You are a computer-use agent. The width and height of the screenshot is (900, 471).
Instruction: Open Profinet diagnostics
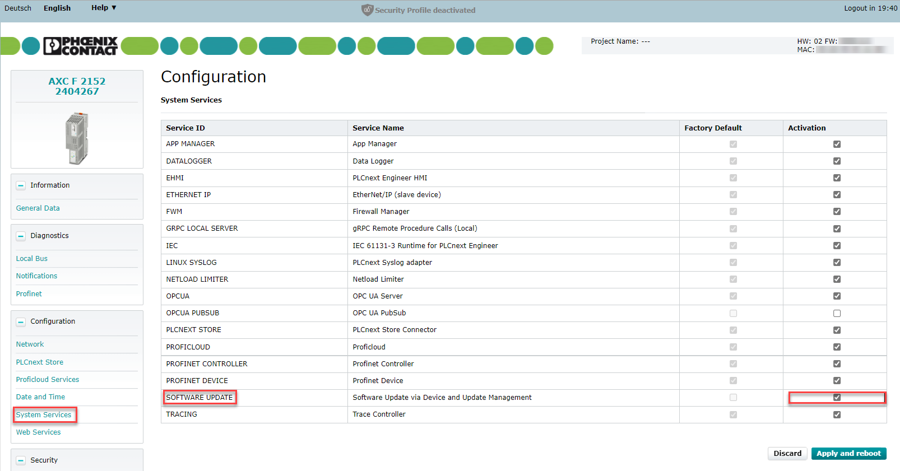pos(29,293)
